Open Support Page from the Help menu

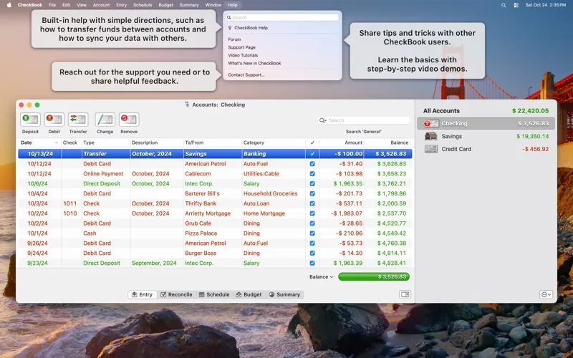pos(242,47)
